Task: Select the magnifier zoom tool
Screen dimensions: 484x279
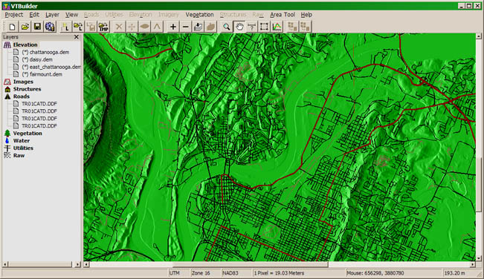Action: [227, 27]
